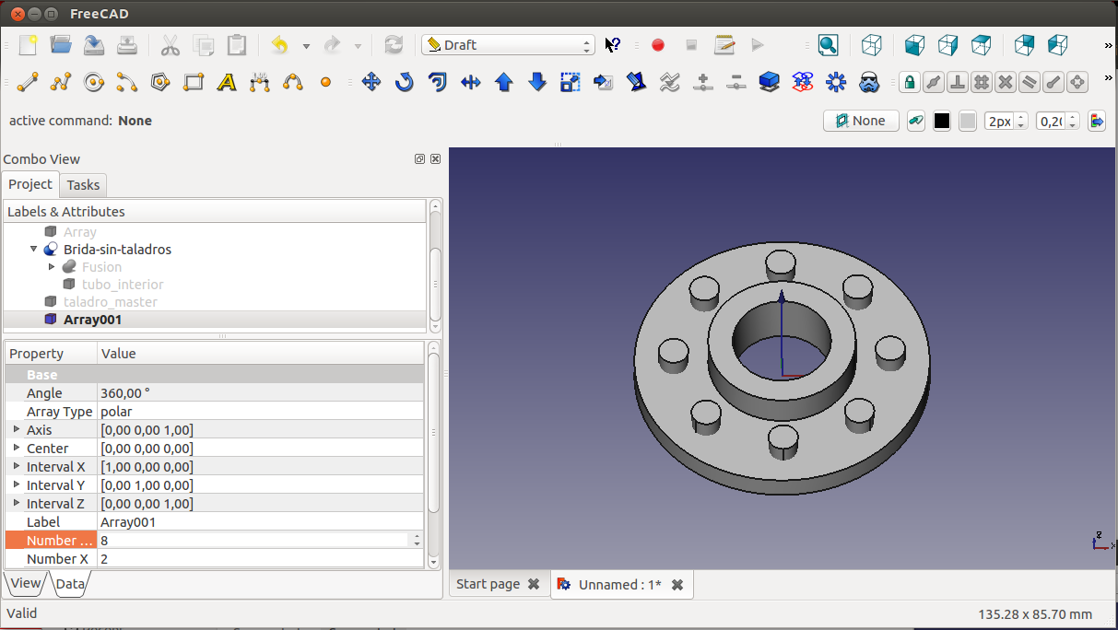Toggle the snap lock button
This screenshot has height=630, width=1118.
(x=910, y=82)
